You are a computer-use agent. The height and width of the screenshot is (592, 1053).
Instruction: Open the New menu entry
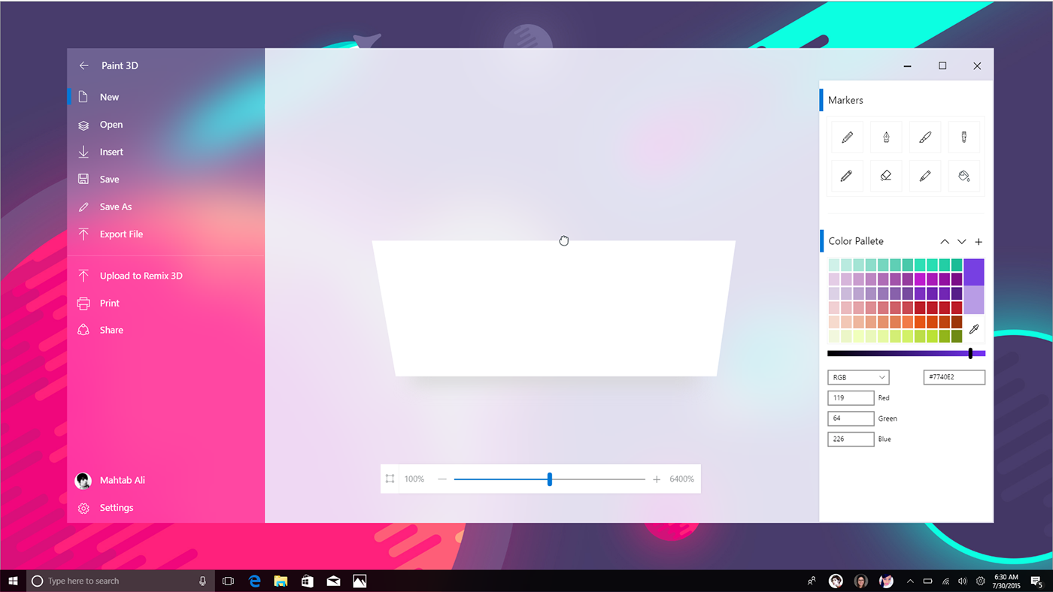pos(166,97)
